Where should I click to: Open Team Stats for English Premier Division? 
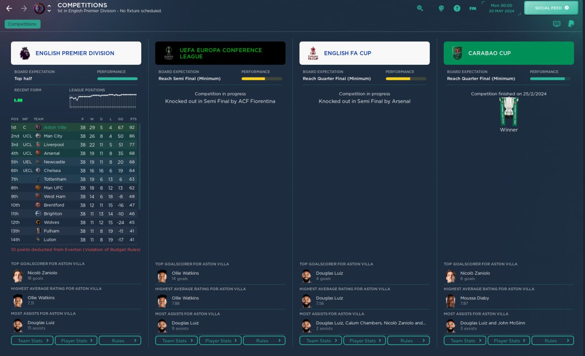coord(32,340)
